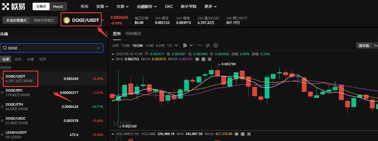Viewport: 378px width, 141px height.
Task: Open MA indicator settings gear
Action: click(203, 59)
